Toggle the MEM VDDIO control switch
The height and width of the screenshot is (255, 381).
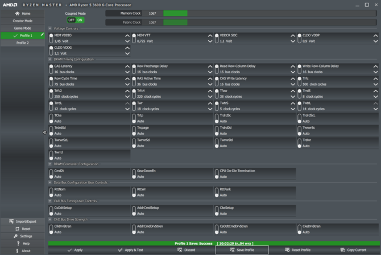[51, 38]
